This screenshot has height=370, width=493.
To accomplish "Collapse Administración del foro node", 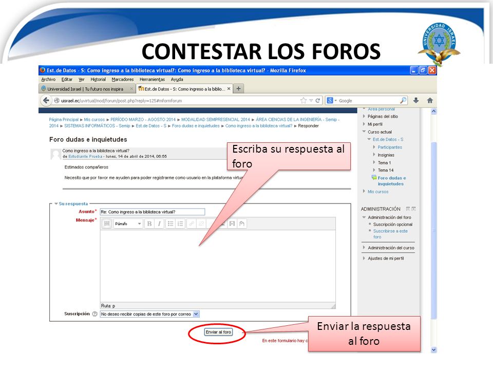I will [x=364, y=217].
